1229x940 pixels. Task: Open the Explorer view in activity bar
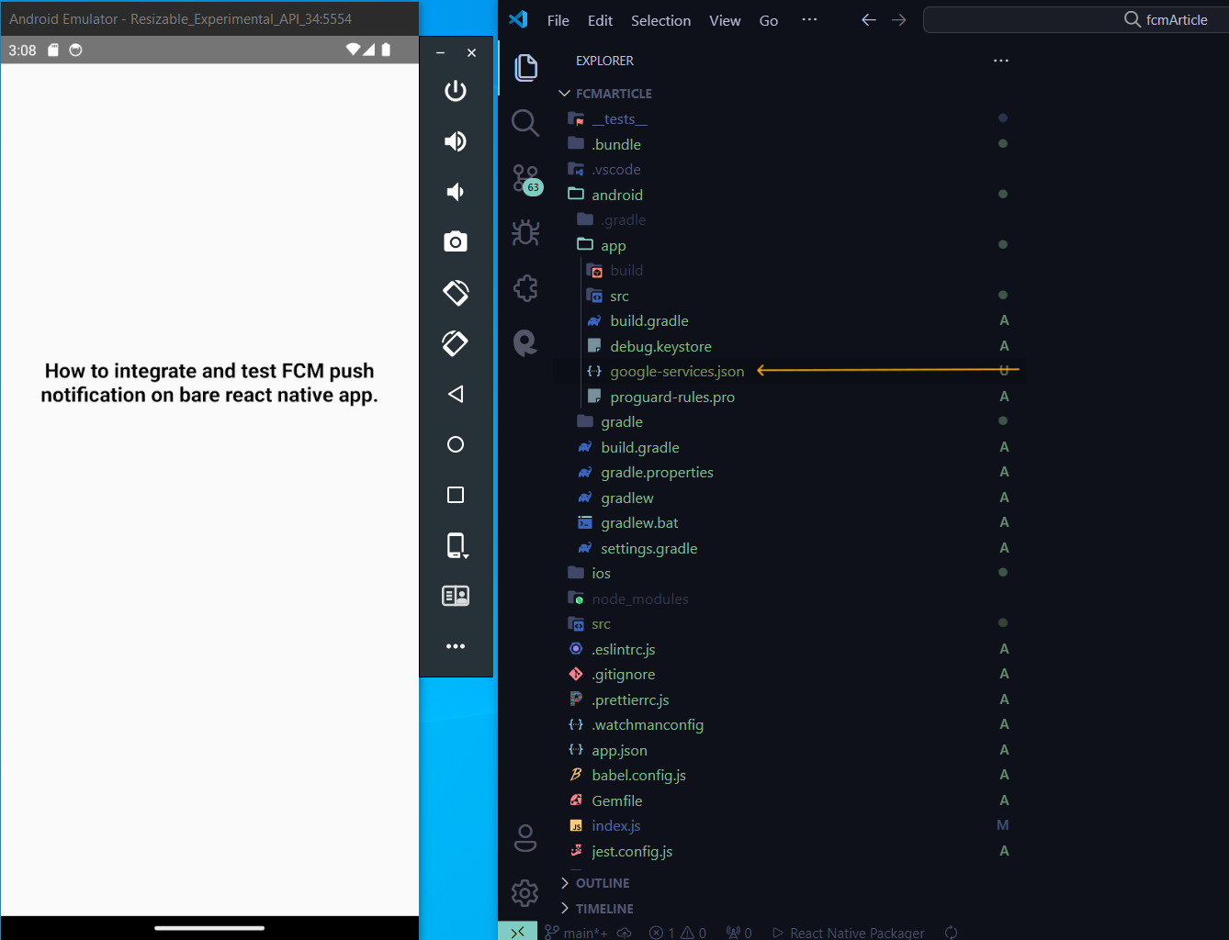(x=525, y=67)
